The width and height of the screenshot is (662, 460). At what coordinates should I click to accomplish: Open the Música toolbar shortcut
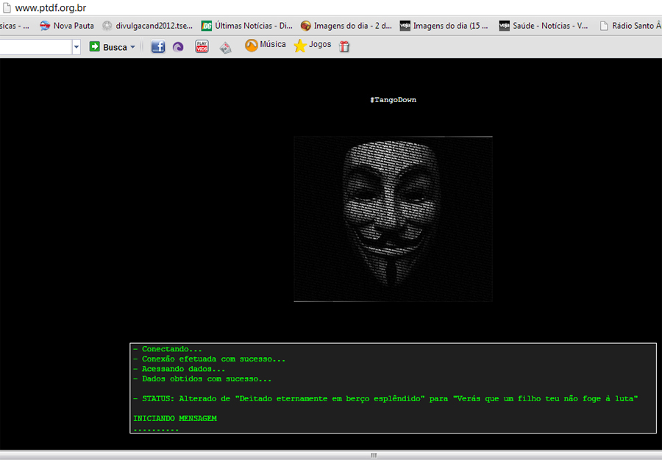pos(265,45)
